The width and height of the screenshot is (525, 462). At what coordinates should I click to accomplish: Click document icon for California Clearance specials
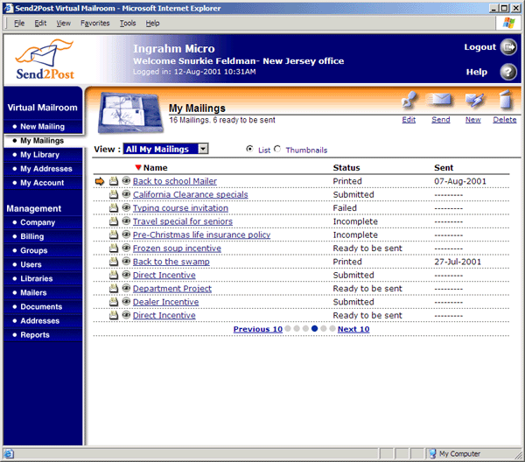[114, 194]
